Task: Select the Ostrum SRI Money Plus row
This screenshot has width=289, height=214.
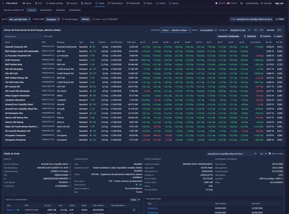Action: point(143,118)
